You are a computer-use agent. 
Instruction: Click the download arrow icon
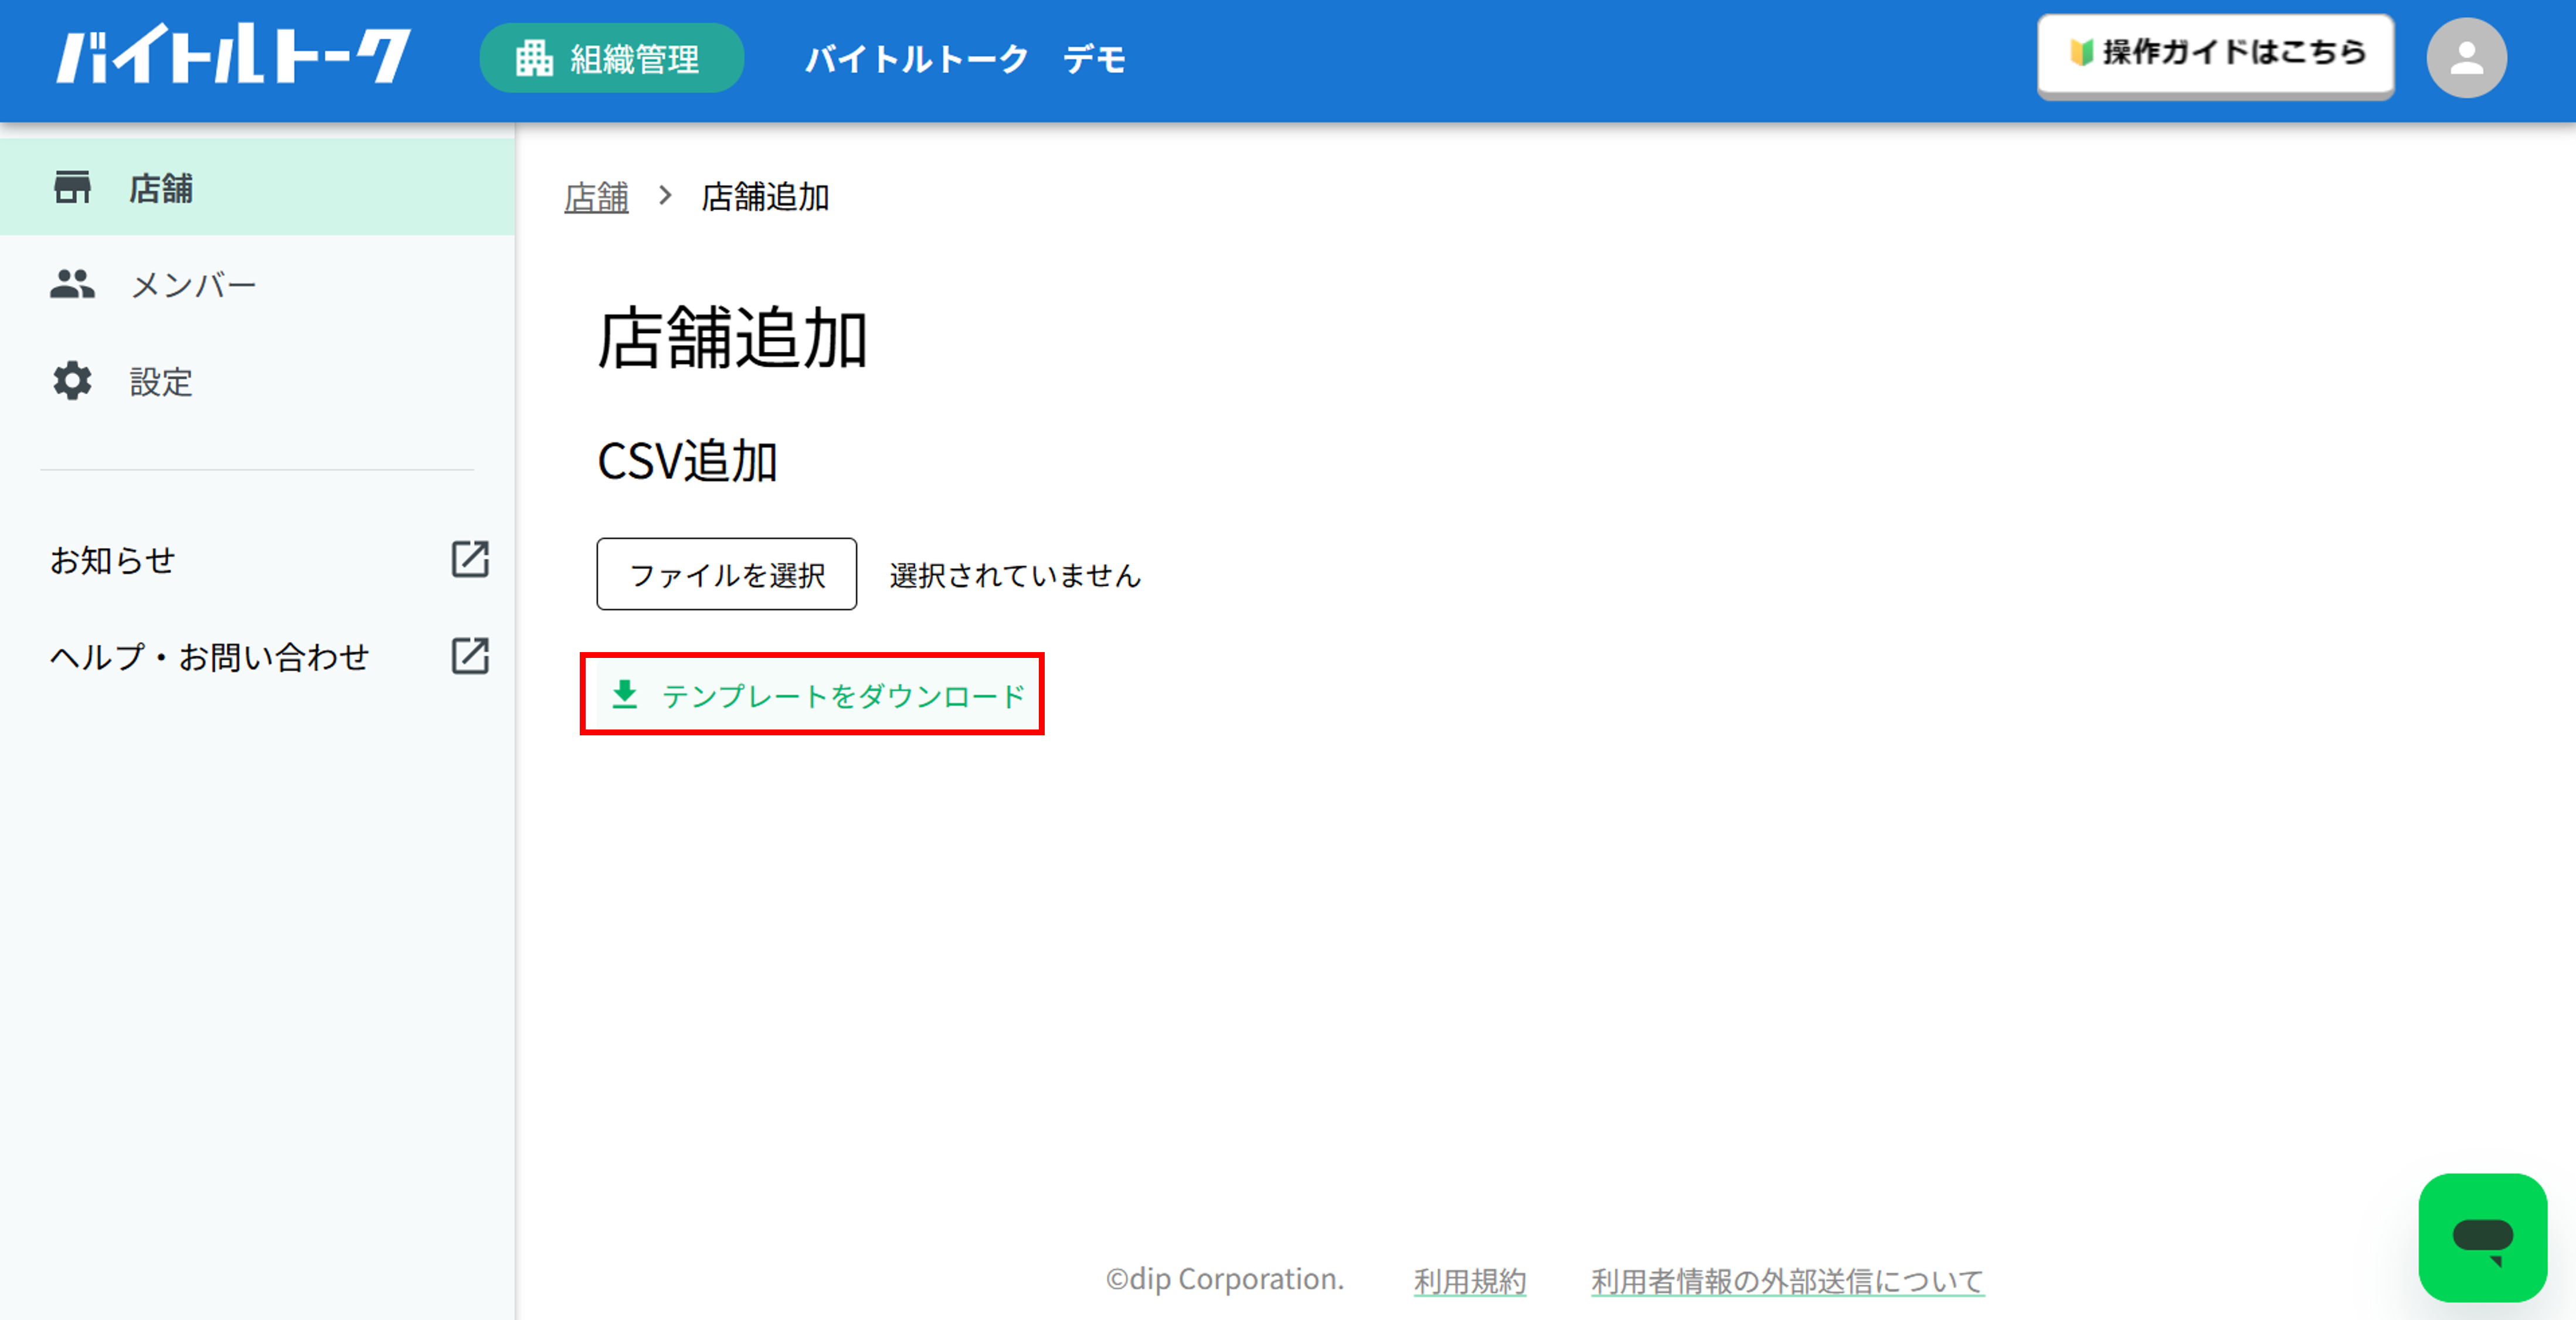click(625, 694)
